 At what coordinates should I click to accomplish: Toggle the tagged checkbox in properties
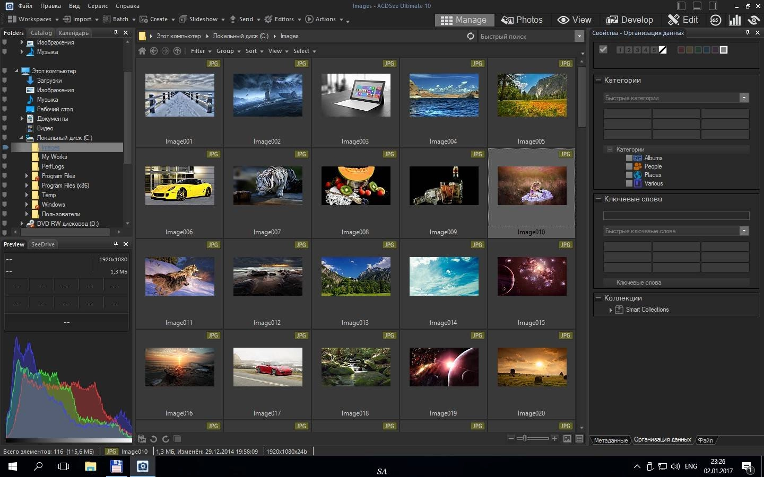[603, 49]
